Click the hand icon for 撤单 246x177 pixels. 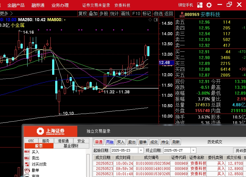(x=27, y=170)
